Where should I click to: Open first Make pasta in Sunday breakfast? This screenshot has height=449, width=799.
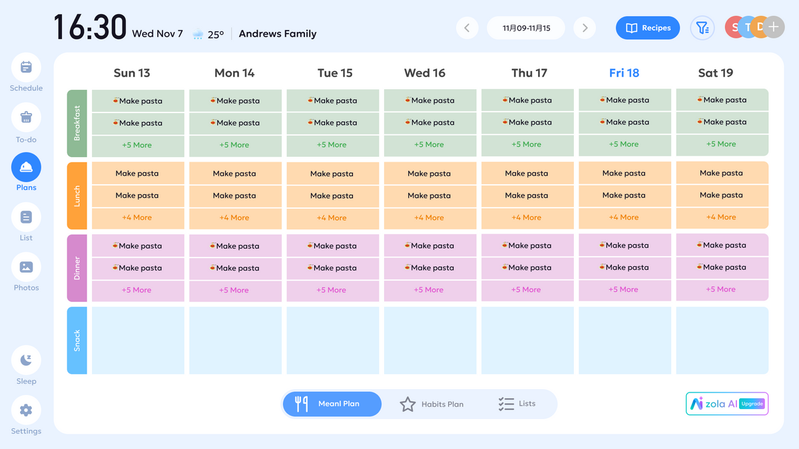(137, 101)
